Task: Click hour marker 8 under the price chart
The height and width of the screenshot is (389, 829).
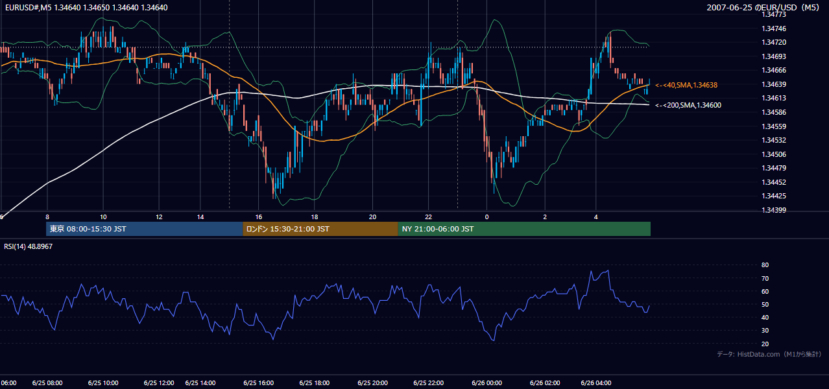Action: (47, 217)
